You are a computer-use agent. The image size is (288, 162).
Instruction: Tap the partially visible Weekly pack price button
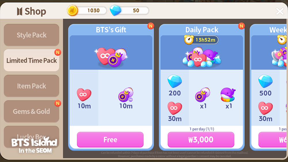(273, 140)
